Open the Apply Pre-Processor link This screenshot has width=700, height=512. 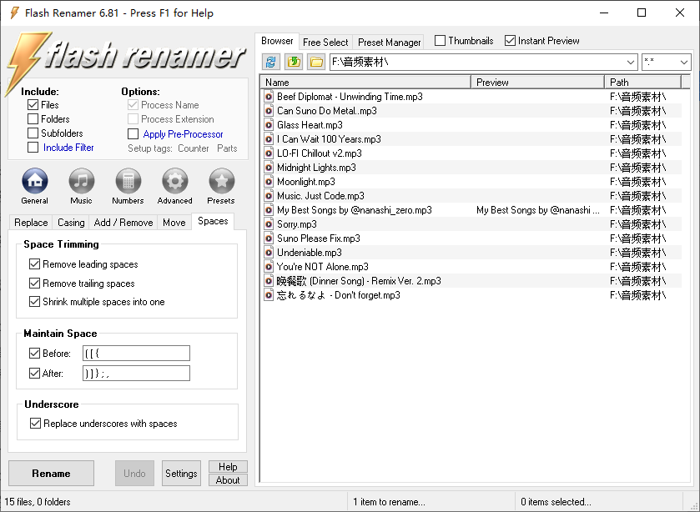183,134
